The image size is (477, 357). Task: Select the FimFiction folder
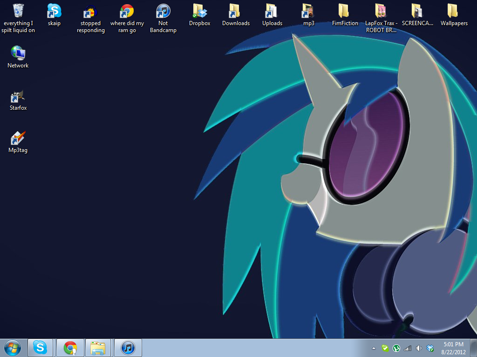pos(345,11)
